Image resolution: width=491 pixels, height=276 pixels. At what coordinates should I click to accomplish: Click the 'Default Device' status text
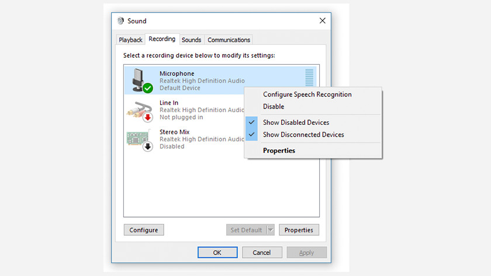pos(180,88)
